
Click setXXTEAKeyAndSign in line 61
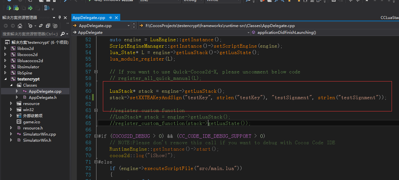point(156,98)
